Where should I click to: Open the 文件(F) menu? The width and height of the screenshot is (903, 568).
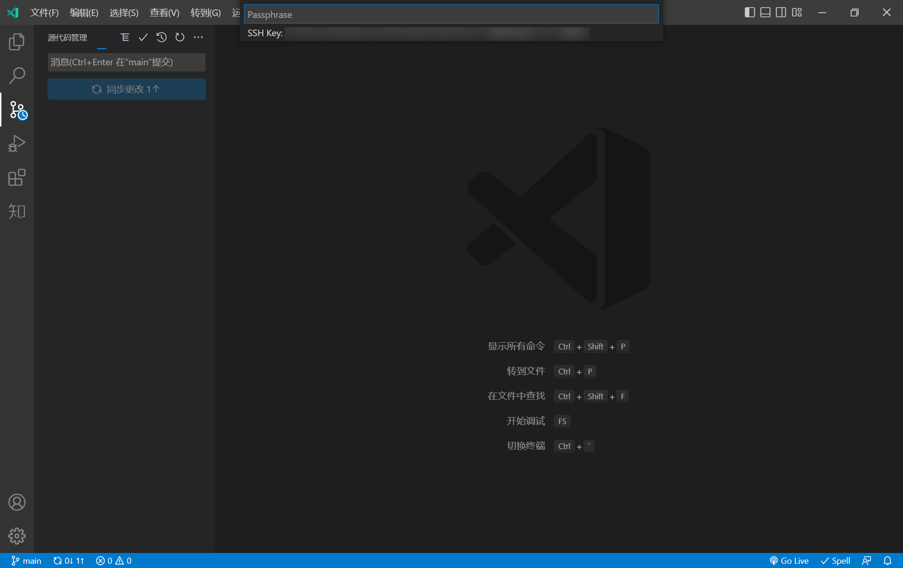[44, 13]
